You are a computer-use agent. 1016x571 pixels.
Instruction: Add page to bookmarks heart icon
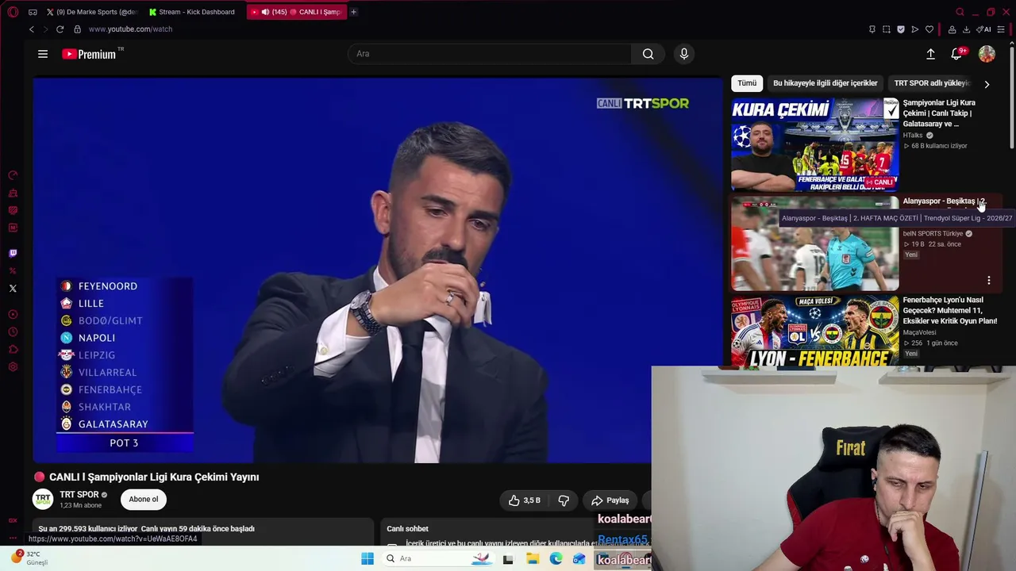click(929, 29)
